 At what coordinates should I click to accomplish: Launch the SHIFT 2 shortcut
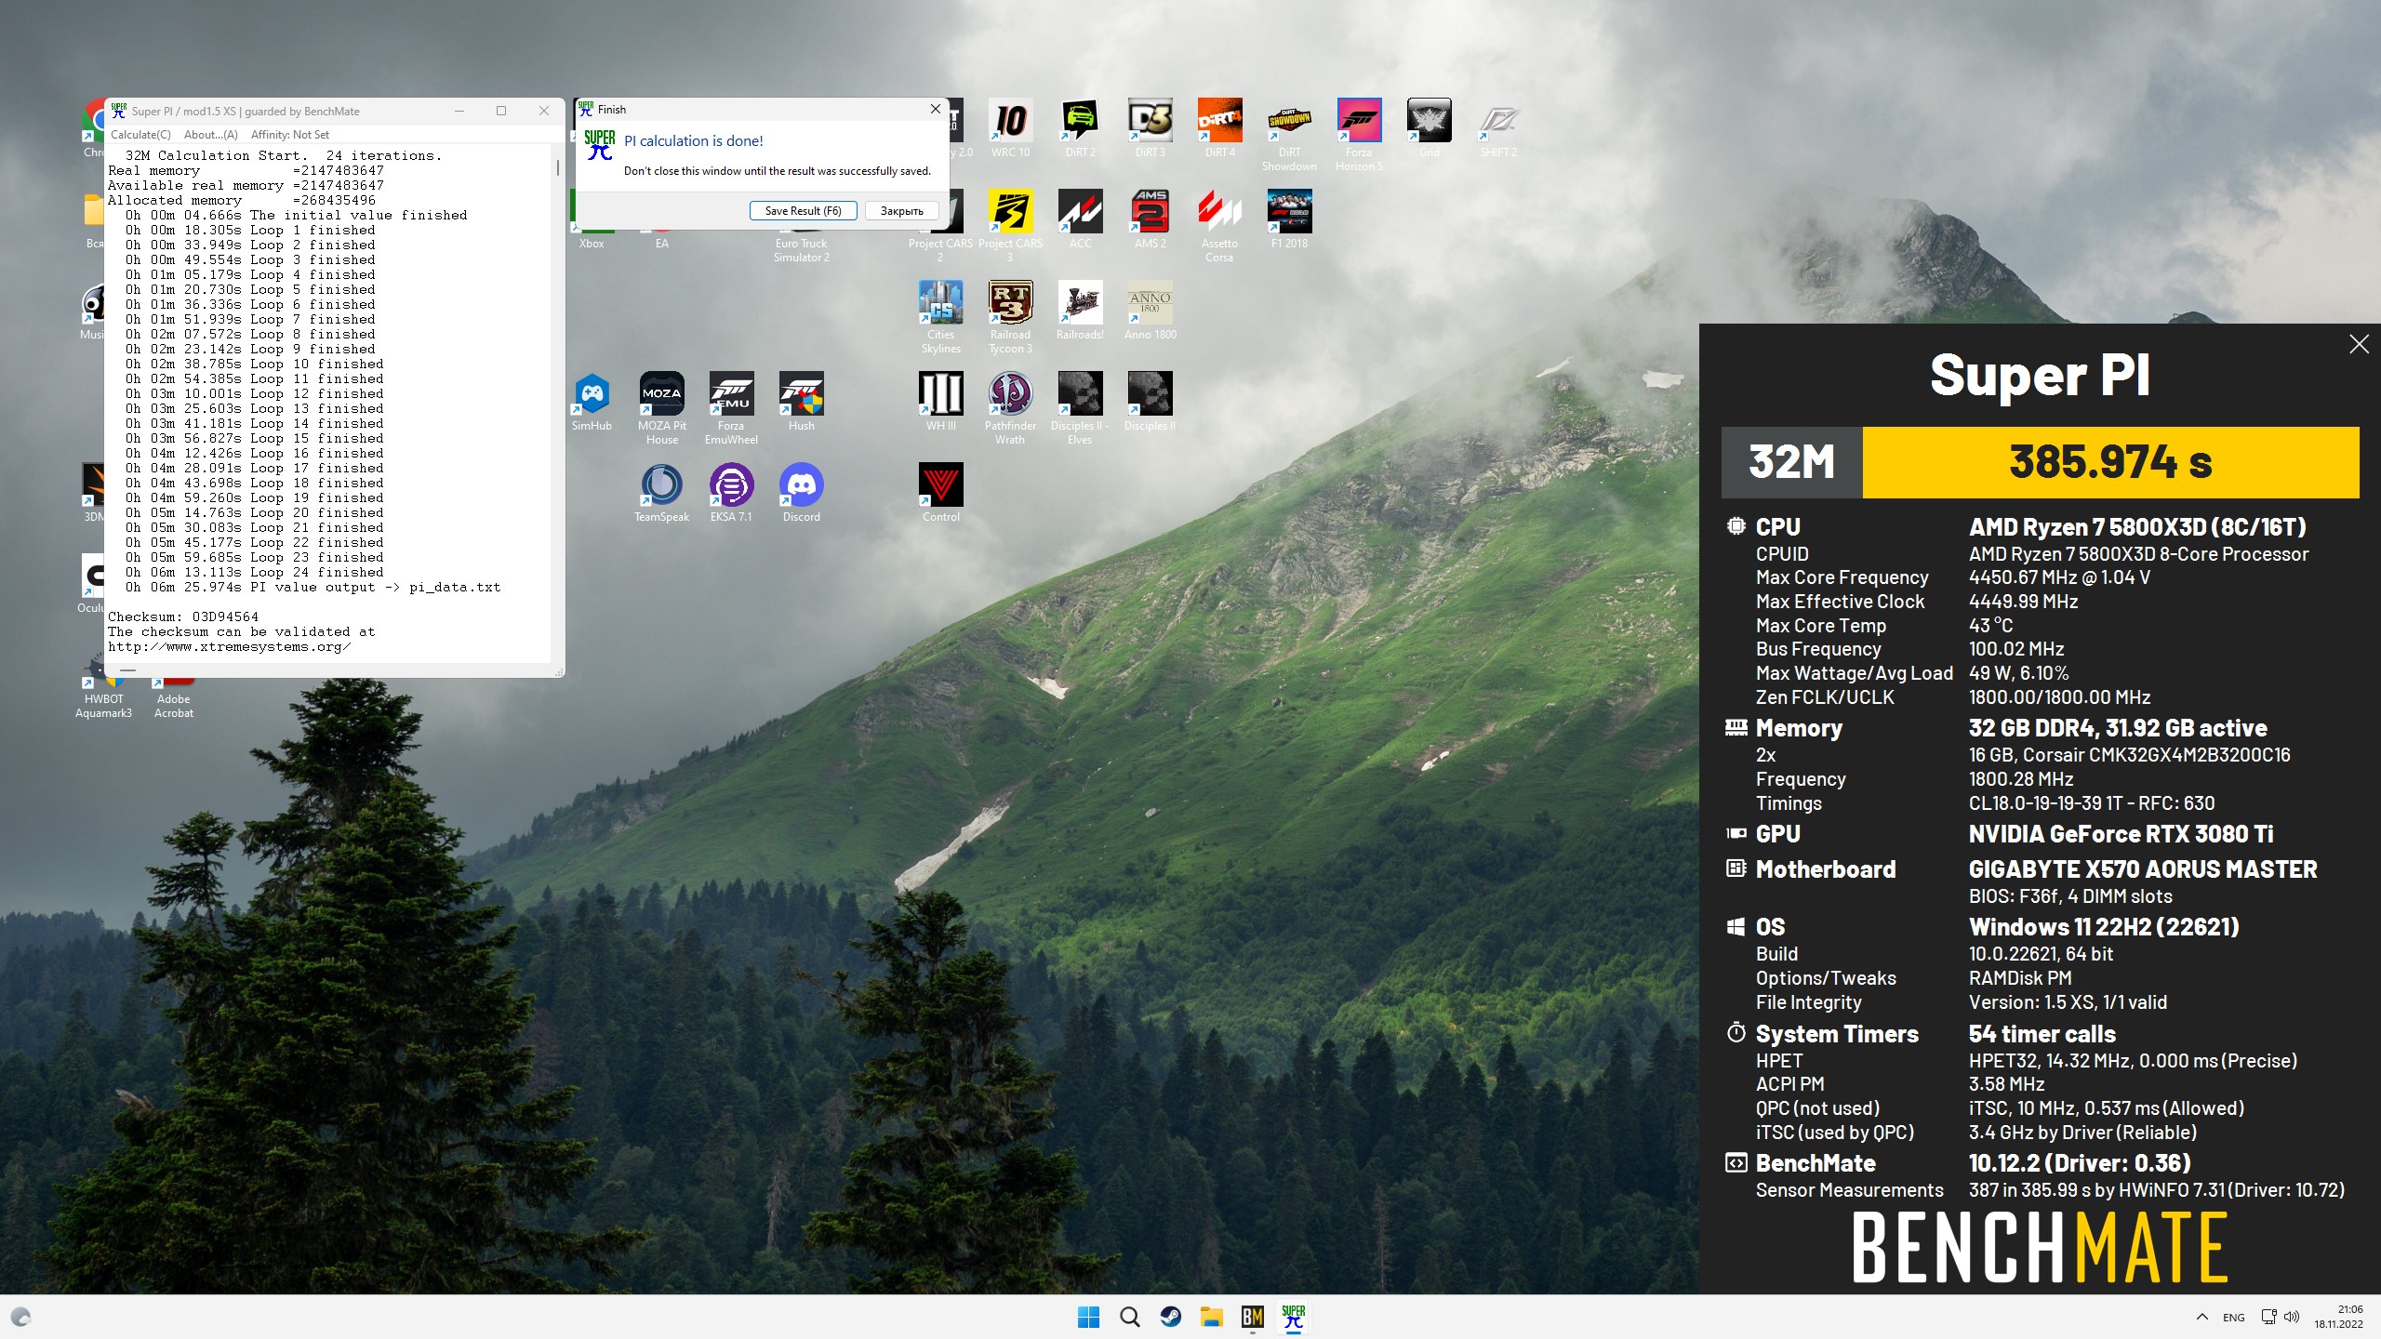[1498, 128]
